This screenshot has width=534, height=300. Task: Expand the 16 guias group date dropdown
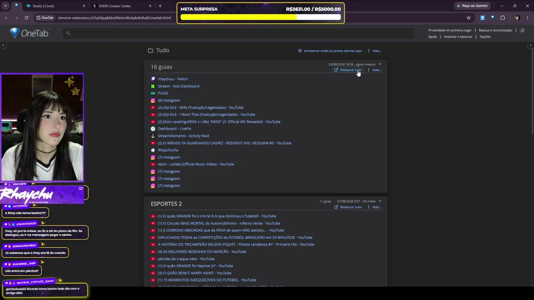[380, 64]
